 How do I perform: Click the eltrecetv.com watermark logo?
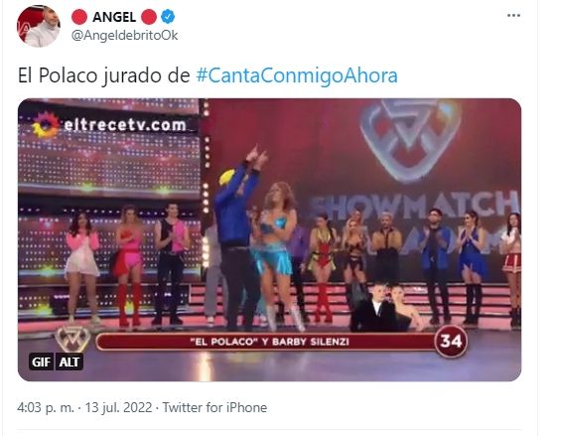point(110,125)
